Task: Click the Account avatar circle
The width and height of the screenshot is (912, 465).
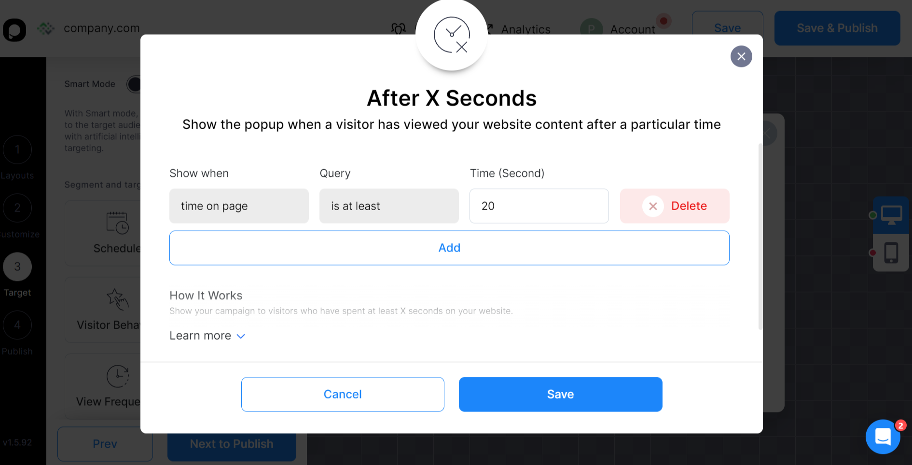Action: coord(591,28)
